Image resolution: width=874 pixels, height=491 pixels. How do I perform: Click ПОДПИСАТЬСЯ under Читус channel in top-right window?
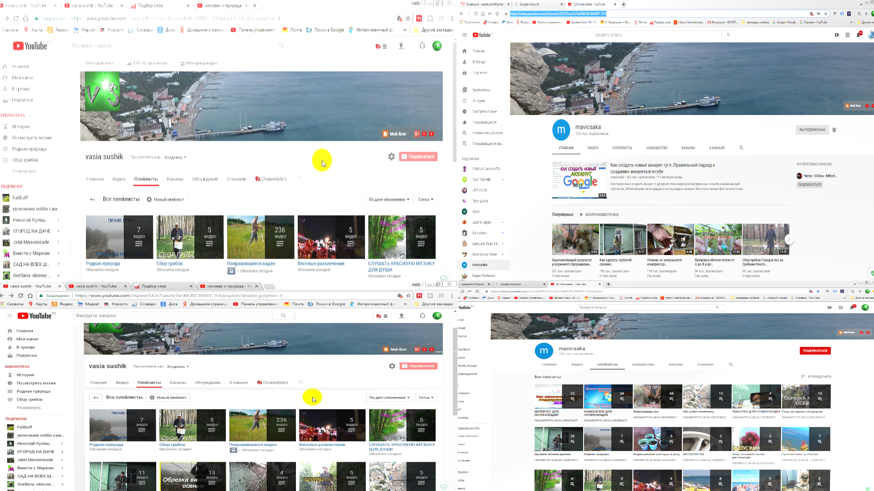(809, 185)
